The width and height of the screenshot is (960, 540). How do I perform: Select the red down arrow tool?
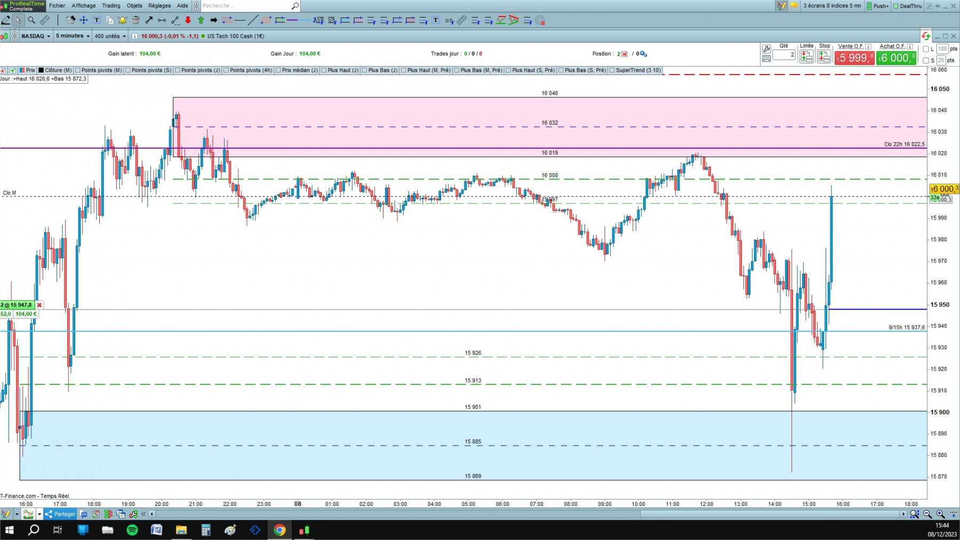(188, 20)
